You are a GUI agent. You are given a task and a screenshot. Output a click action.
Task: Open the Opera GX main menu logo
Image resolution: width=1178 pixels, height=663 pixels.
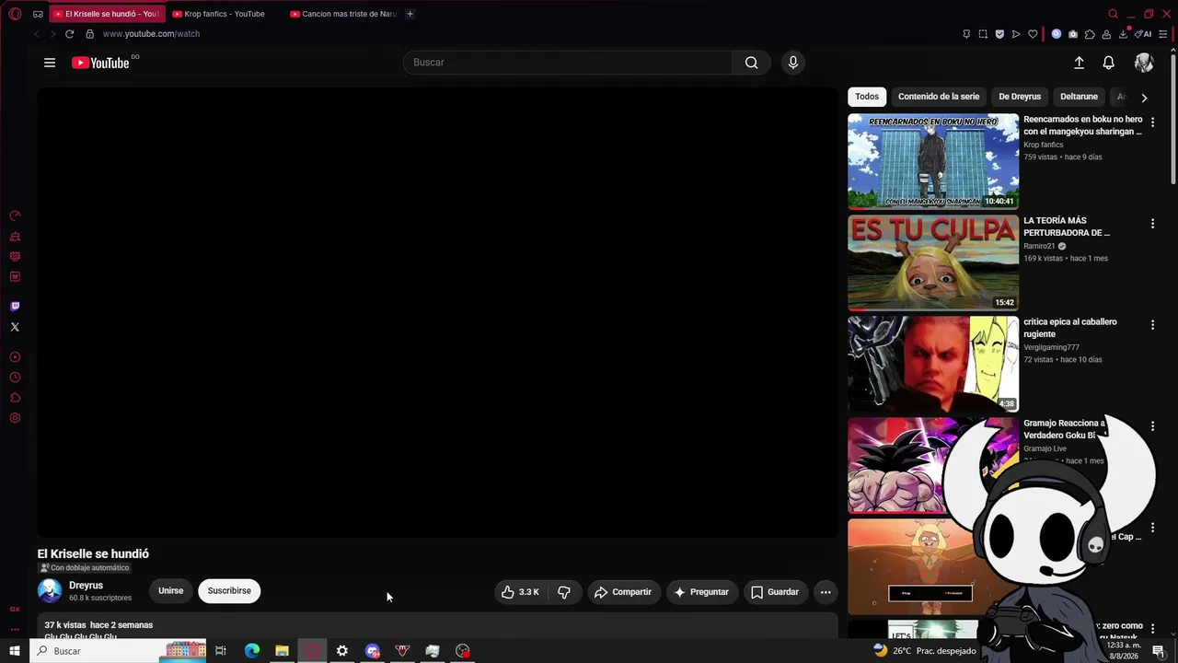[x=15, y=14]
